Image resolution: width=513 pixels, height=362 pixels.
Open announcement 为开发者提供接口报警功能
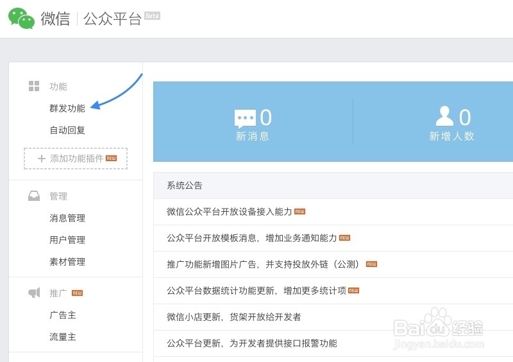pos(252,343)
